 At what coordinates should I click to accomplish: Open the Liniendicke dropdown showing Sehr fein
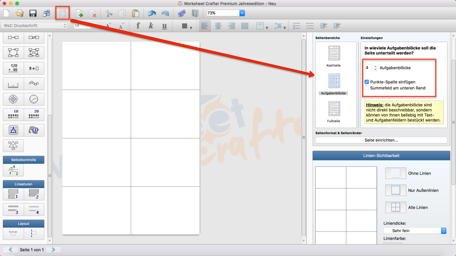[414, 230]
